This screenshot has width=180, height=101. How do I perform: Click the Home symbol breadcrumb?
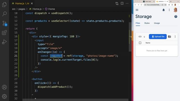coord(50,9)
